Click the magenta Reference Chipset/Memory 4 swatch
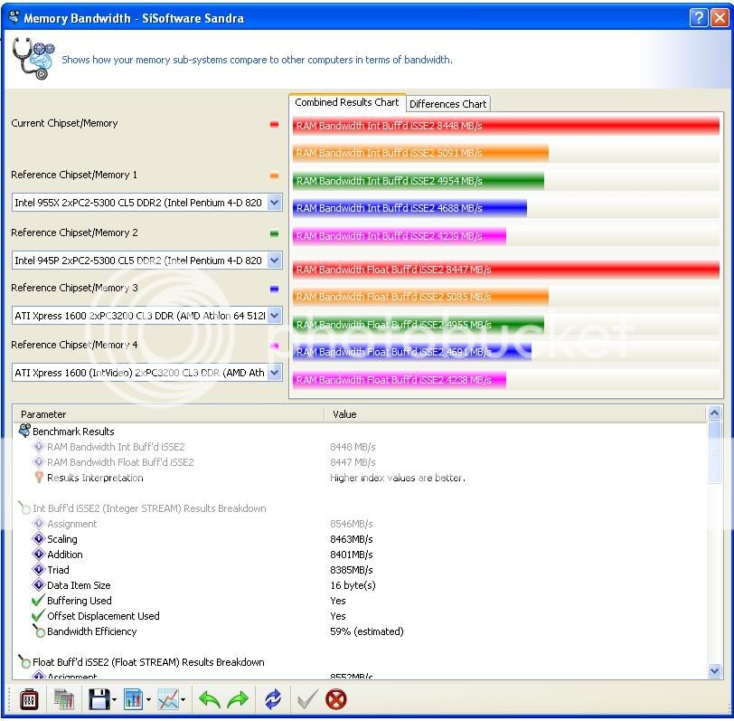 tap(274, 346)
